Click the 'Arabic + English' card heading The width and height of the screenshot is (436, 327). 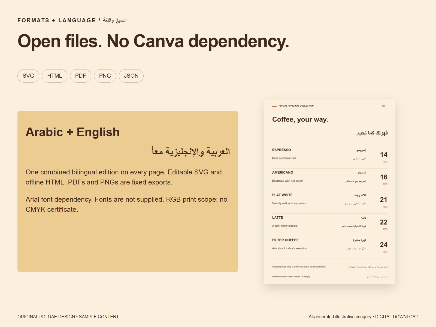pyautogui.click(x=72, y=132)
